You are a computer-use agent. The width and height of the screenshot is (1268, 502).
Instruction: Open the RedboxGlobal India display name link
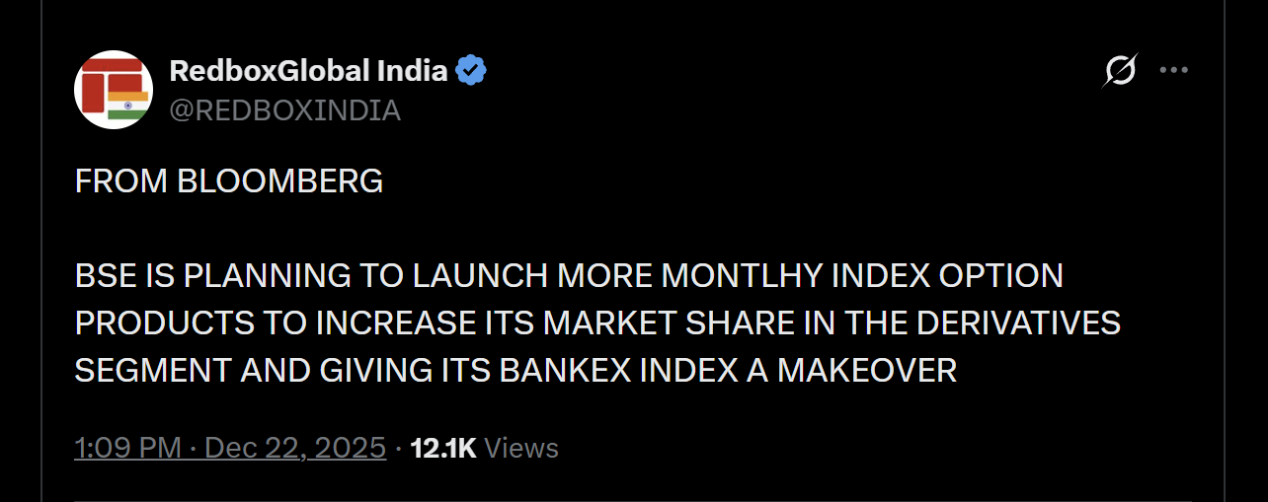308,71
